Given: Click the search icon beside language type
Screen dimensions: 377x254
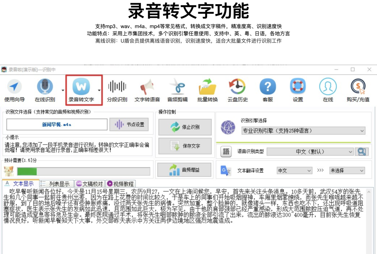Looking at the screenshot, I should coord(362,152).
